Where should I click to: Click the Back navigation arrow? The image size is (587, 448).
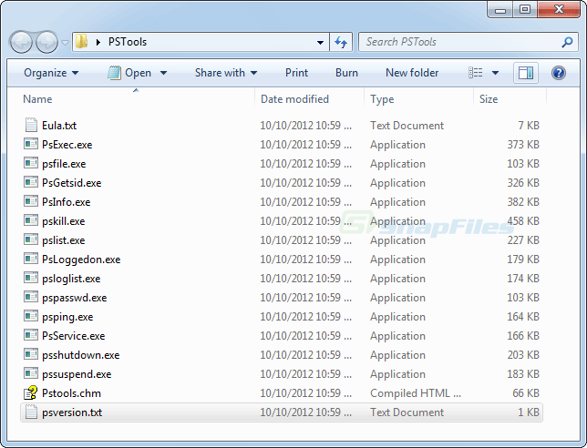21,42
